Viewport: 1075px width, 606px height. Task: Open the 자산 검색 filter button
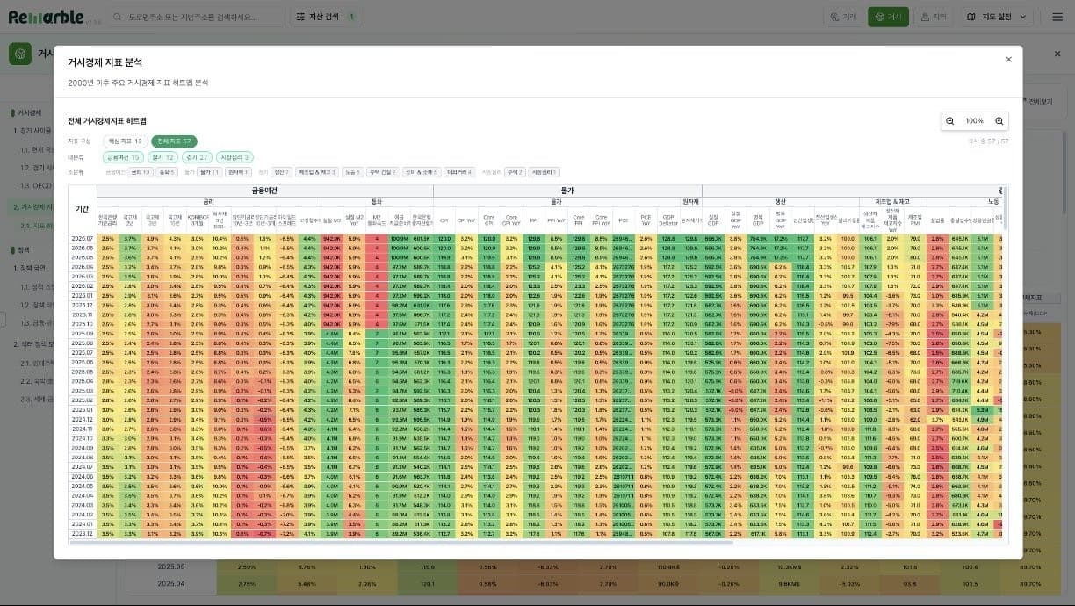[x=326, y=17]
